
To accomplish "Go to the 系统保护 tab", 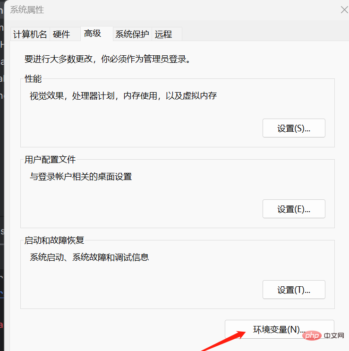I will point(132,34).
